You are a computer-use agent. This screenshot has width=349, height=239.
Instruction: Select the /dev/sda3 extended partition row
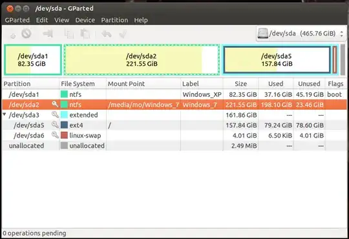174,115
